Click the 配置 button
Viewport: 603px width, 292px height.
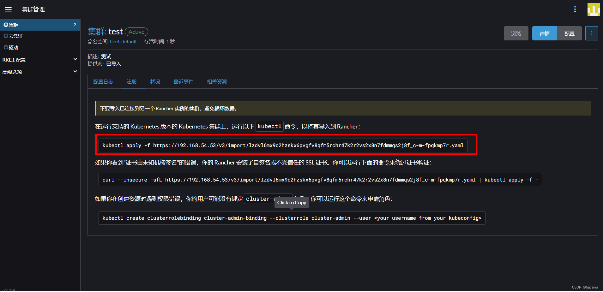point(570,33)
